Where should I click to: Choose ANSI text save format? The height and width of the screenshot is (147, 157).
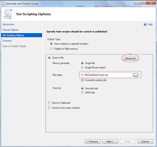click(x=82, y=93)
